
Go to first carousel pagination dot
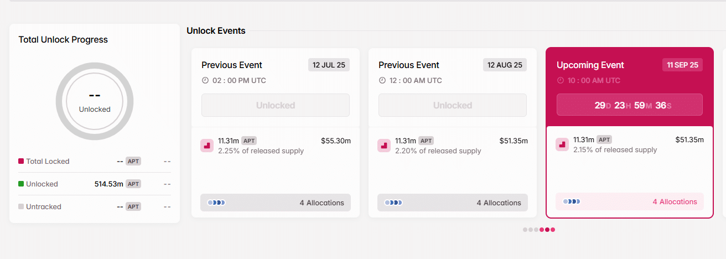coord(525,230)
